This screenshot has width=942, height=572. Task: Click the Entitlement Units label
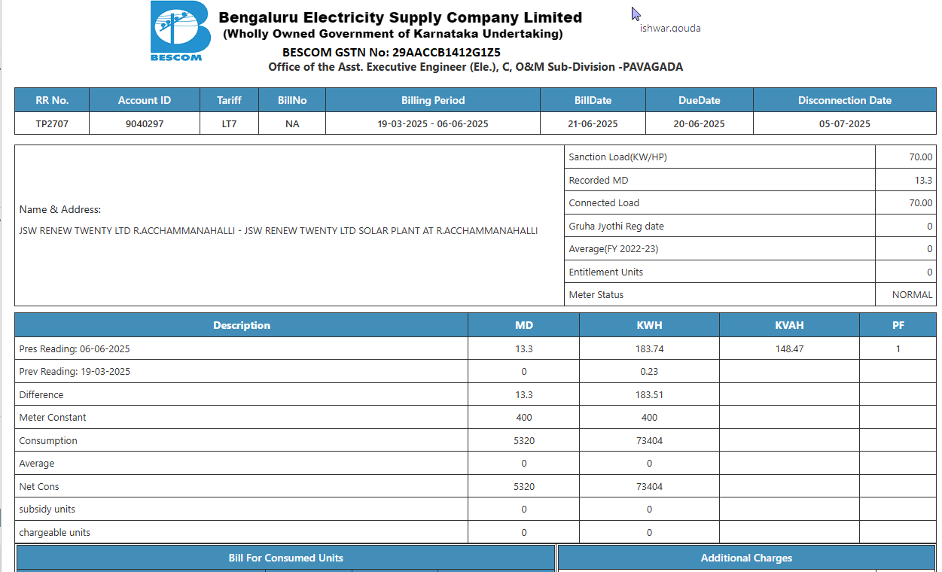point(606,272)
